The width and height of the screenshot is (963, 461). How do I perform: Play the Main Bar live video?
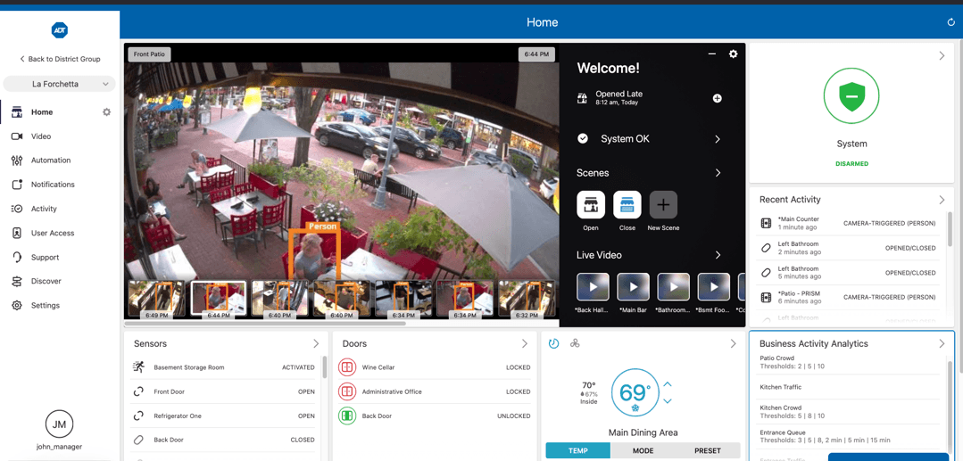click(x=633, y=286)
